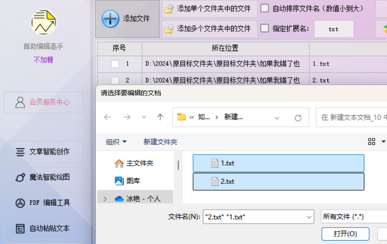Open PDF 编辑工具 in the sidebar
This screenshot has height=244, width=387.
point(44,203)
